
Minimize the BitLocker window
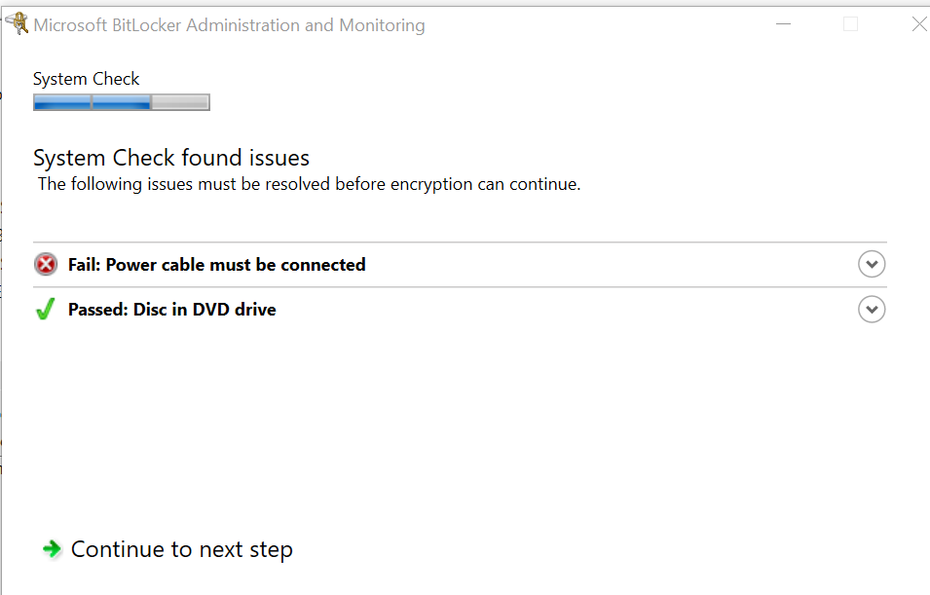[x=783, y=24]
